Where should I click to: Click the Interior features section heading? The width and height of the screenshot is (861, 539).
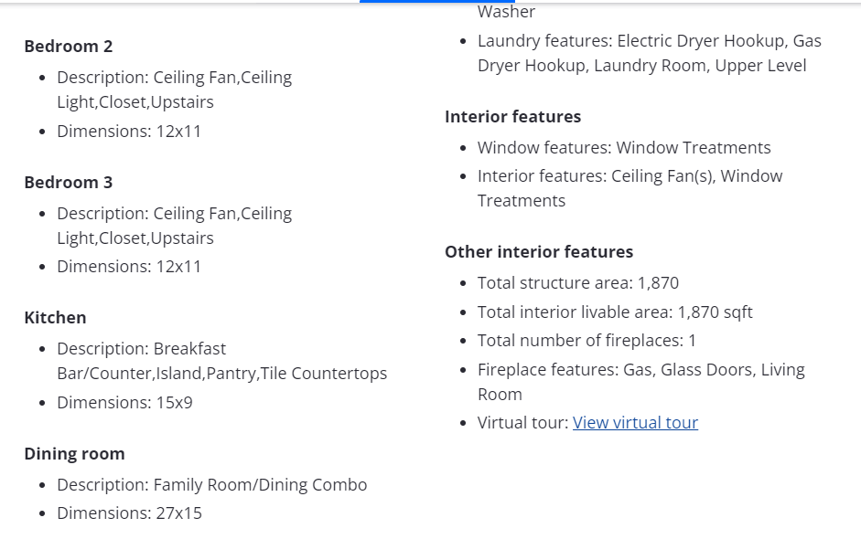click(x=512, y=117)
